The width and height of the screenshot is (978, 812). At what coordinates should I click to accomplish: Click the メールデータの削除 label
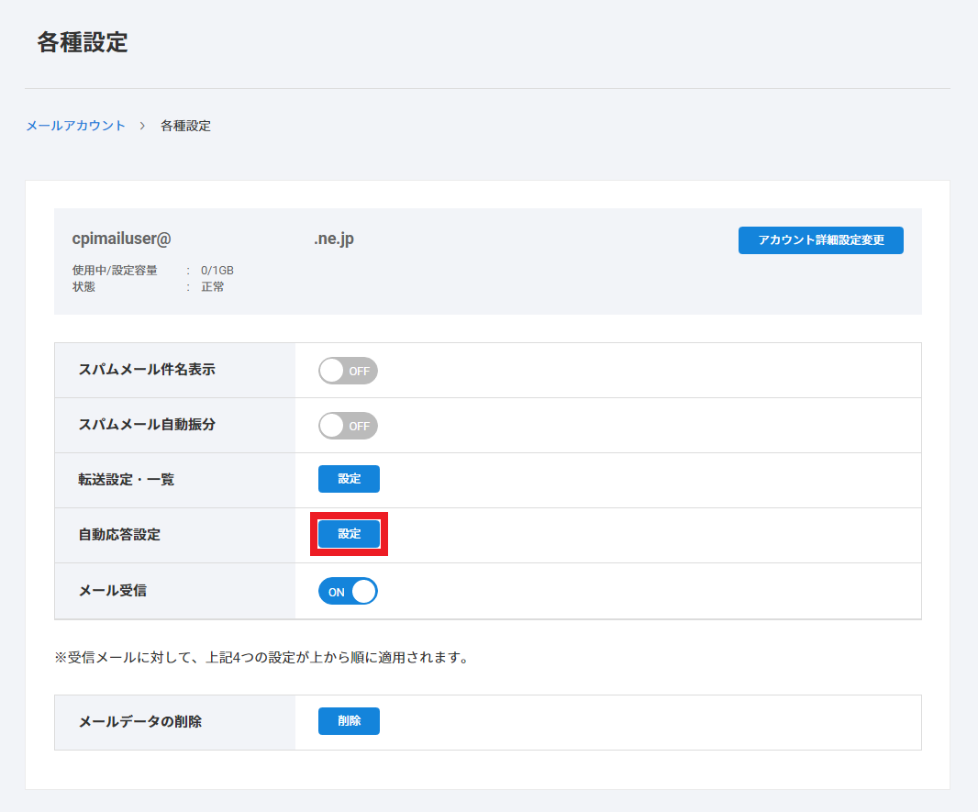tap(139, 722)
